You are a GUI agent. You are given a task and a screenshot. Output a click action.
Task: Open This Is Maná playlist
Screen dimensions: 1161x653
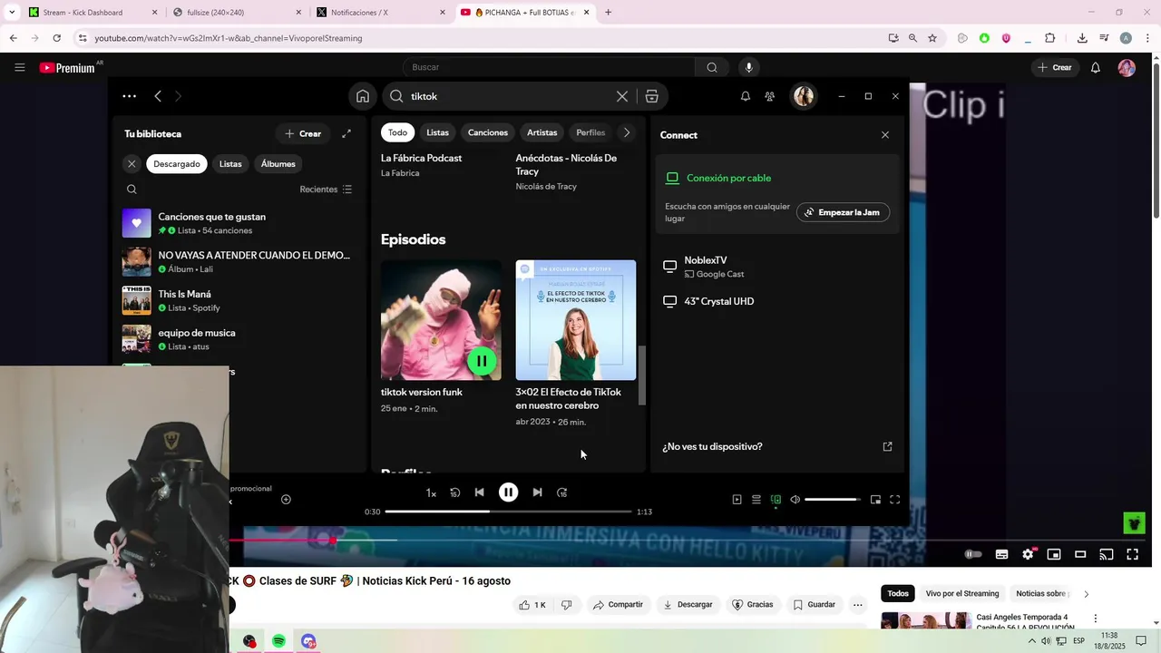(x=238, y=300)
